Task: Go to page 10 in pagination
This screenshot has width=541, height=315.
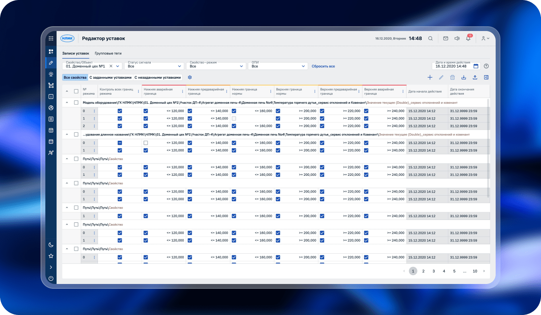Action: (x=475, y=271)
